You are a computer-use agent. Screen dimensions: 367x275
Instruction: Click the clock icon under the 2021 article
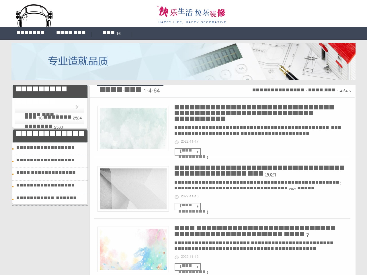pyautogui.click(x=177, y=197)
